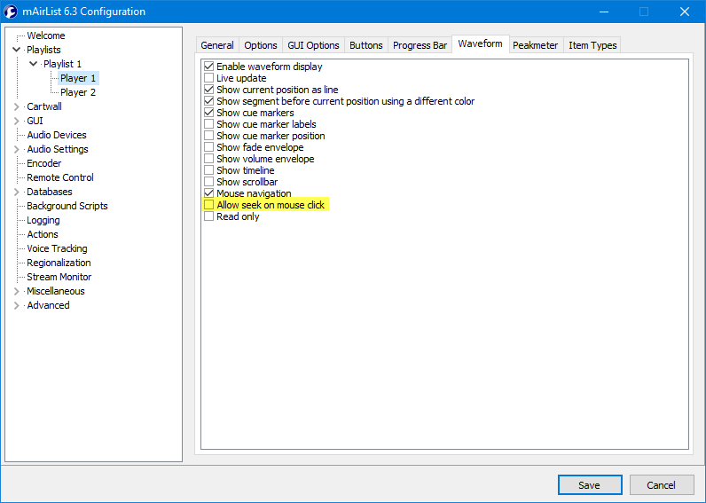Switch to the Peakmeter tab
Image resolution: width=706 pixels, height=503 pixels.
coord(537,45)
